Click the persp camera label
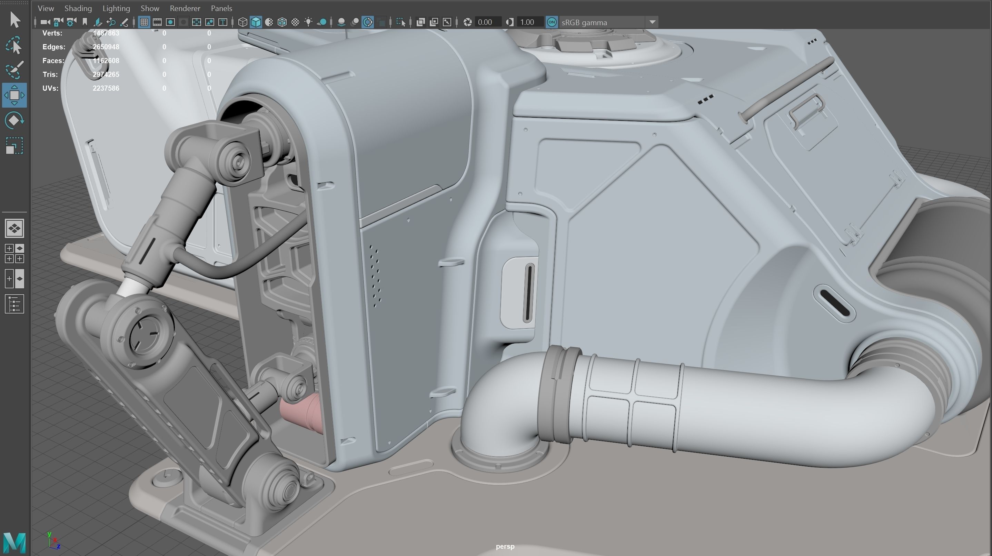The width and height of the screenshot is (992, 556). click(505, 546)
